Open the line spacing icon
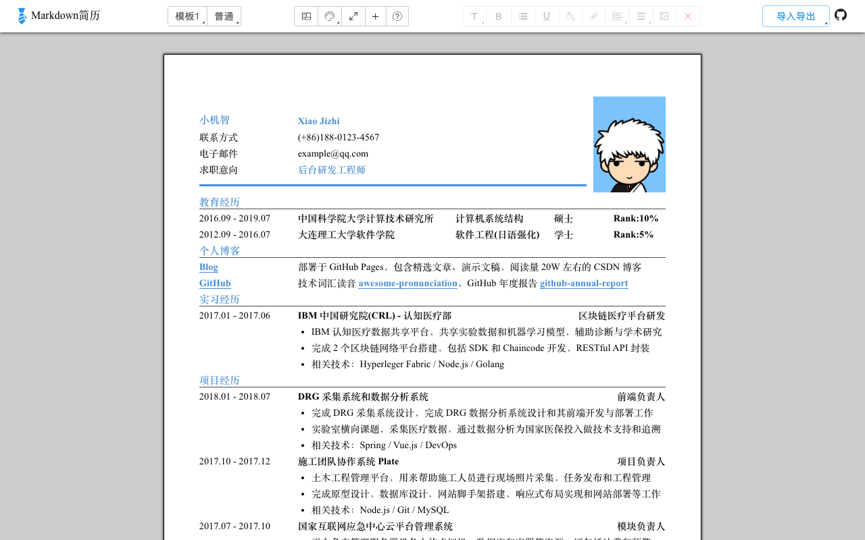The width and height of the screenshot is (865, 540). pyautogui.click(x=641, y=16)
